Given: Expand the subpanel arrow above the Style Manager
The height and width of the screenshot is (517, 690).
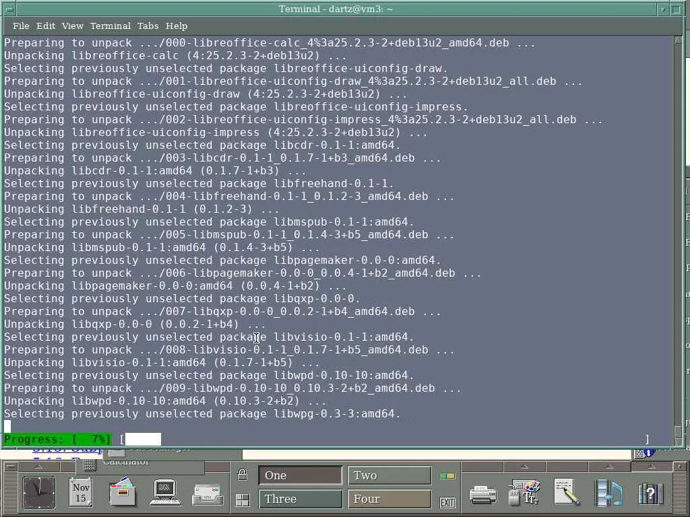Looking at the screenshot, I should click(x=524, y=466).
